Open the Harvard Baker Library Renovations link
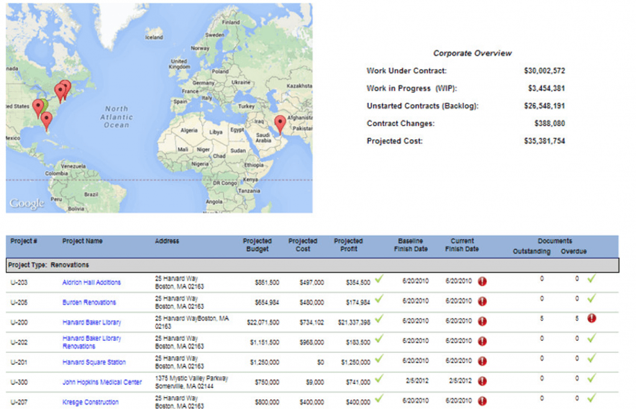 [92, 342]
